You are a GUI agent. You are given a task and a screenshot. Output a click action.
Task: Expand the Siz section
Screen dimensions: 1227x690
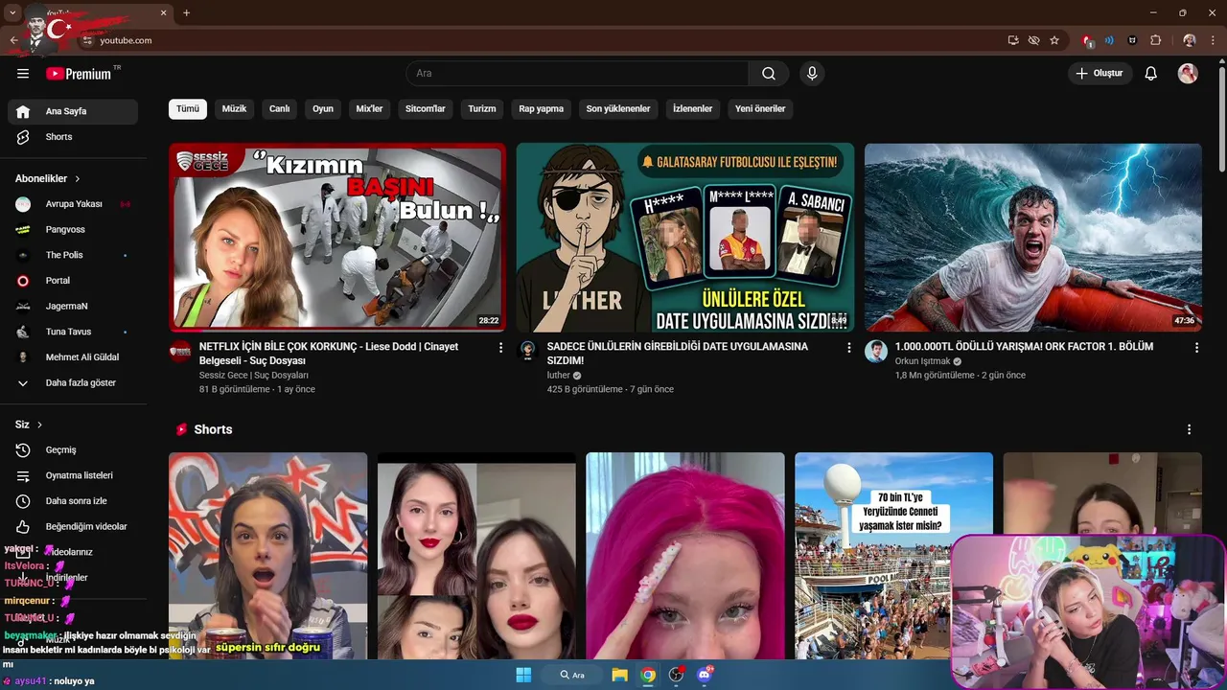29,425
